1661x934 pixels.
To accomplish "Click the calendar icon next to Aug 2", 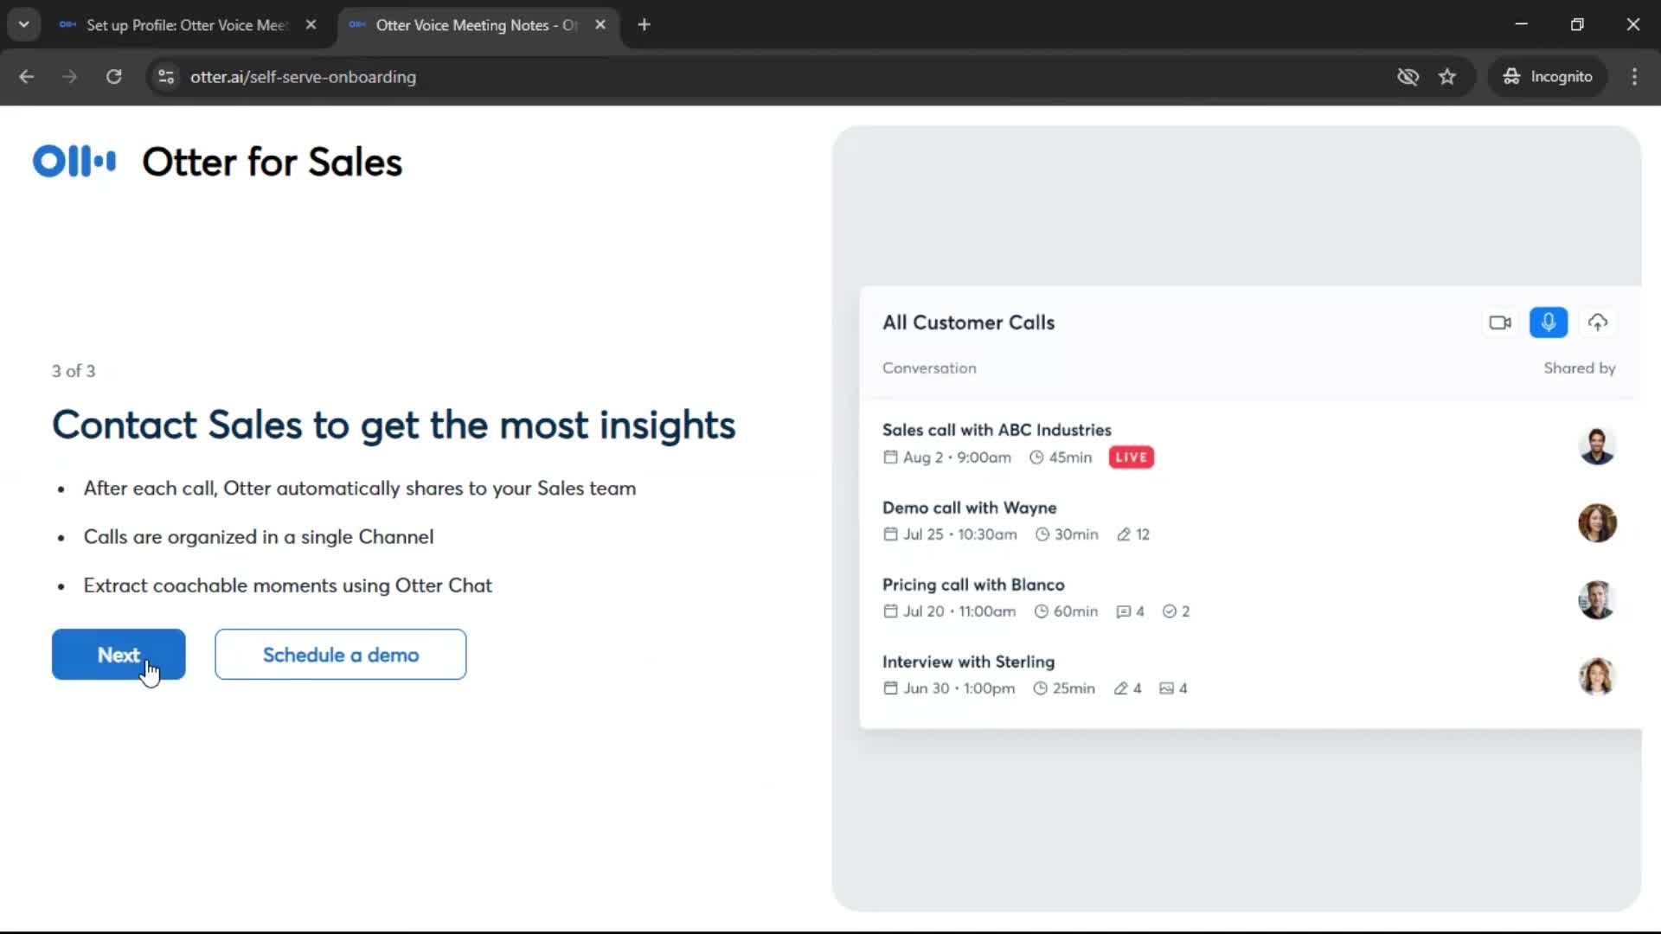I will (x=890, y=457).
